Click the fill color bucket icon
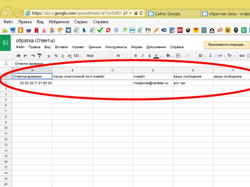 pyautogui.click(x=168, y=56)
